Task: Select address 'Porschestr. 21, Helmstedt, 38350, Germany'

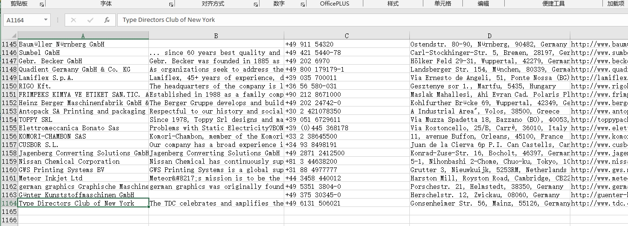Action: 490,186
